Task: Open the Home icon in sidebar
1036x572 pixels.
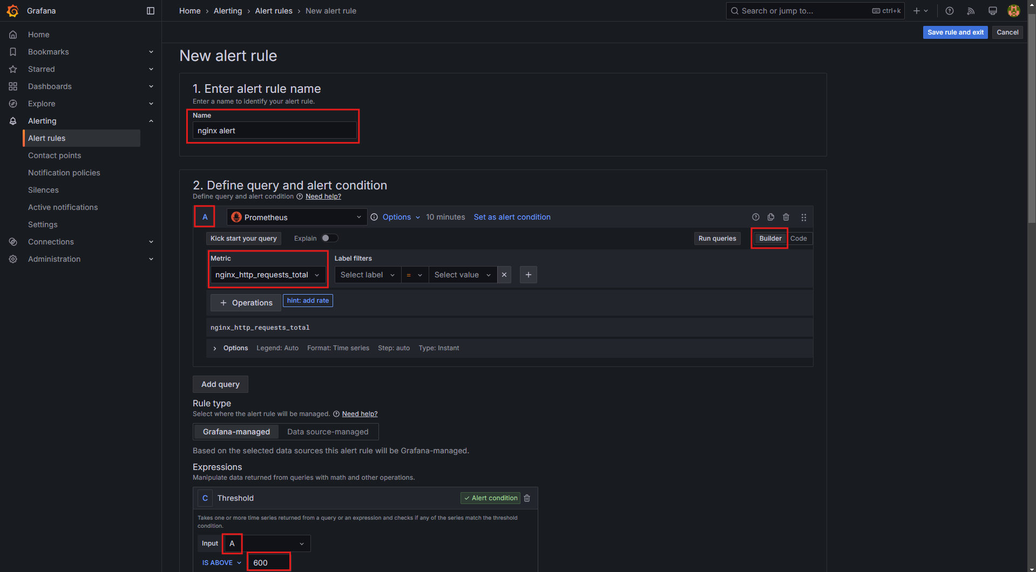Action: [x=13, y=35]
